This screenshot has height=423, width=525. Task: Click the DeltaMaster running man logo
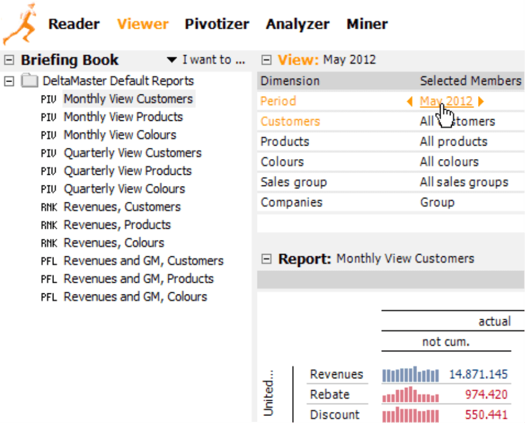pyautogui.click(x=20, y=23)
